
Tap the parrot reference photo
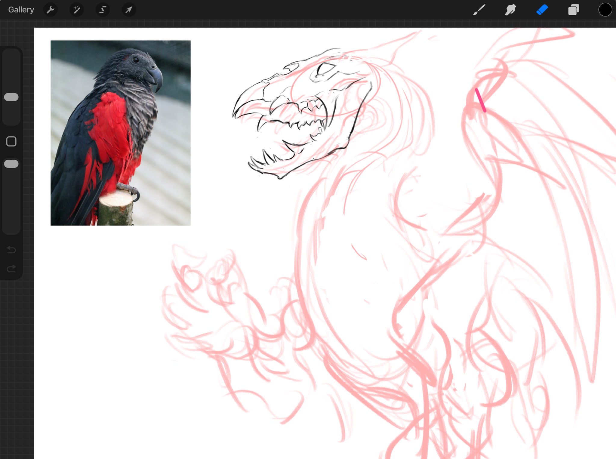[x=120, y=133]
